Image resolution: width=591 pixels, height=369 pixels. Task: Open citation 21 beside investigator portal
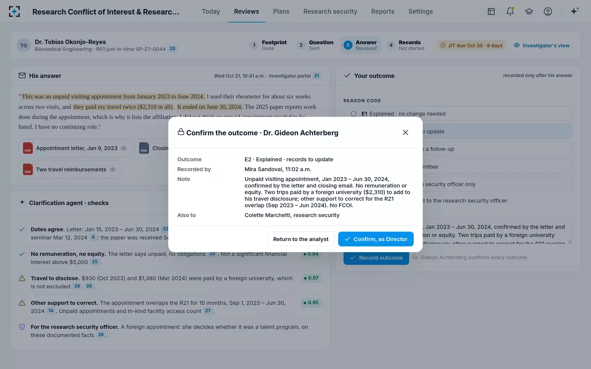(317, 76)
